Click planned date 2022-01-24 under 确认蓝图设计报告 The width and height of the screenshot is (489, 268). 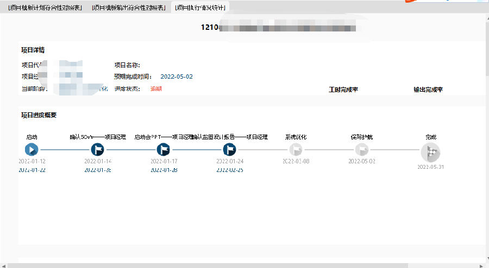(230, 161)
